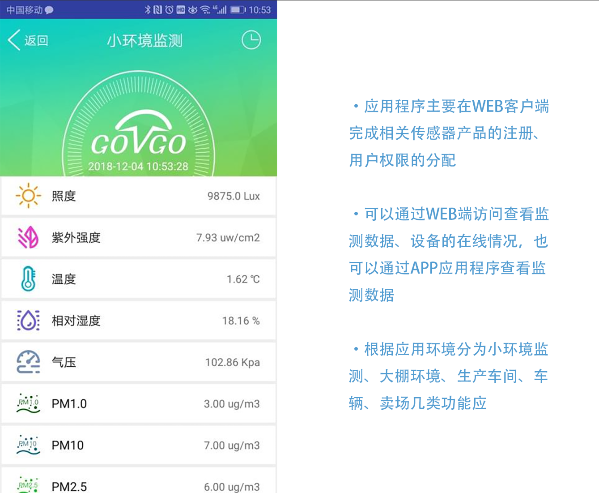Tap the PM2.5 row label
Screen dimensions: 599x493
(69, 487)
